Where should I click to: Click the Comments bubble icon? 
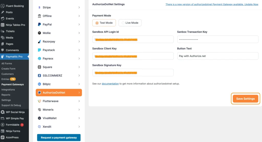pyautogui.click(x=3, y=50)
